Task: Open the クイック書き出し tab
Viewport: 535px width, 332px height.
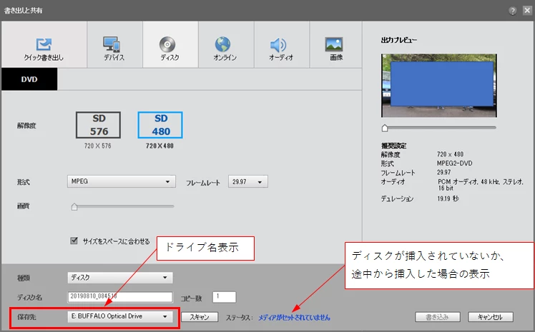Action: click(44, 44)
